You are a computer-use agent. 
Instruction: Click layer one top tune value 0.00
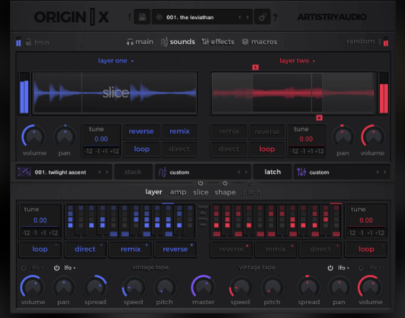tap(101, 139)
